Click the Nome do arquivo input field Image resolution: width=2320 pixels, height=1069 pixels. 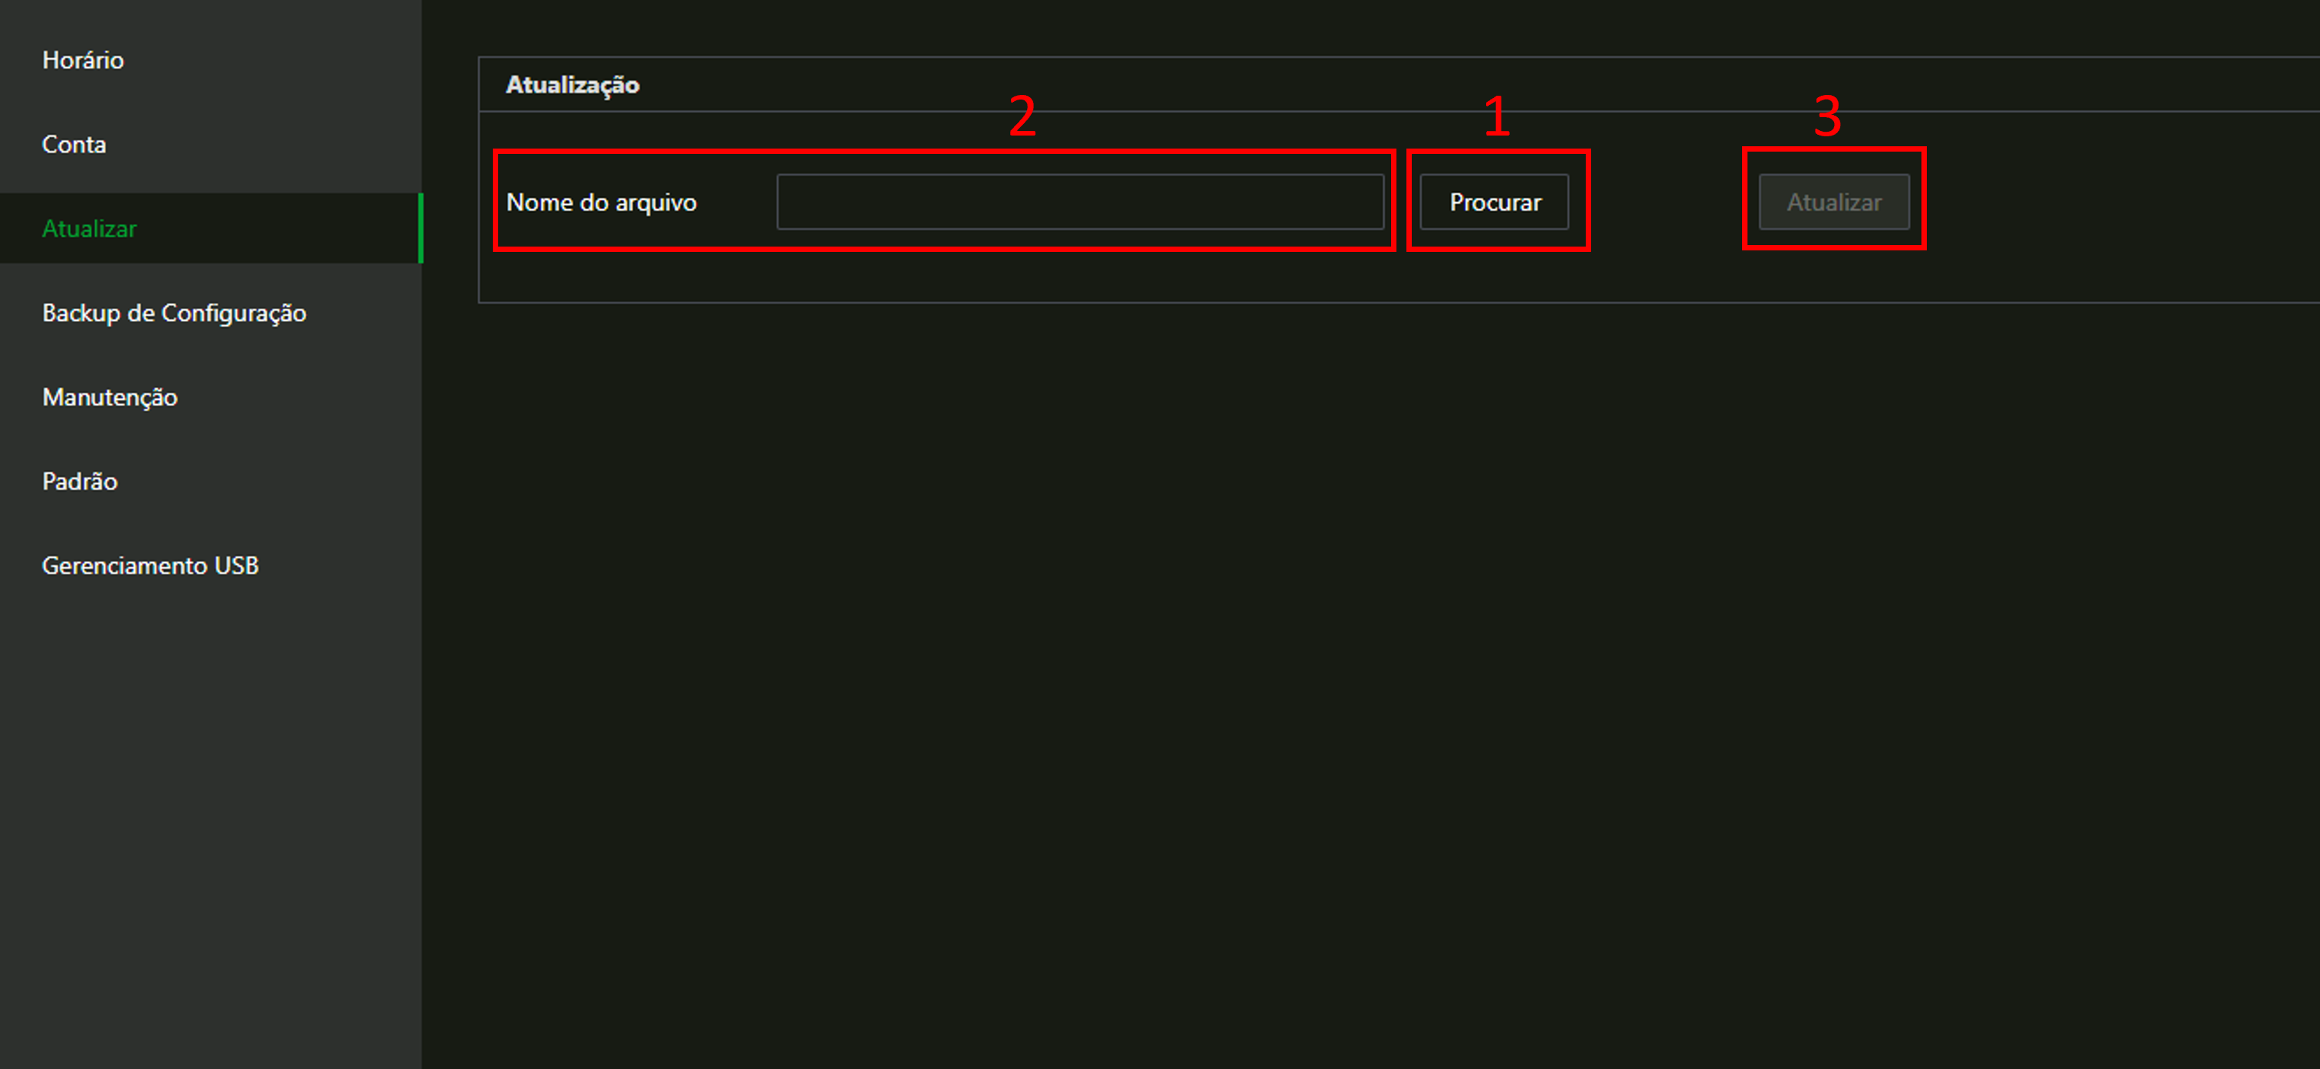coord(1080,201)
